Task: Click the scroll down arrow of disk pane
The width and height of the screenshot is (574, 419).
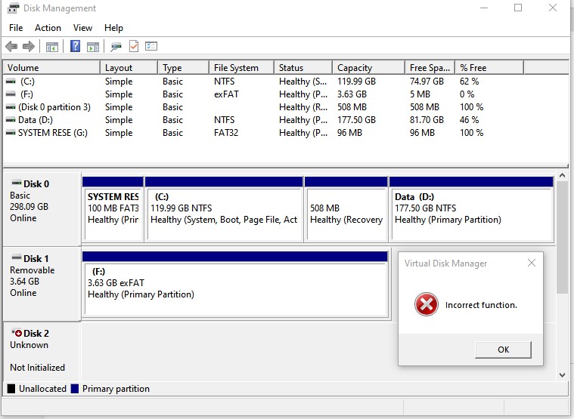Action: click(x=563, y=374)
